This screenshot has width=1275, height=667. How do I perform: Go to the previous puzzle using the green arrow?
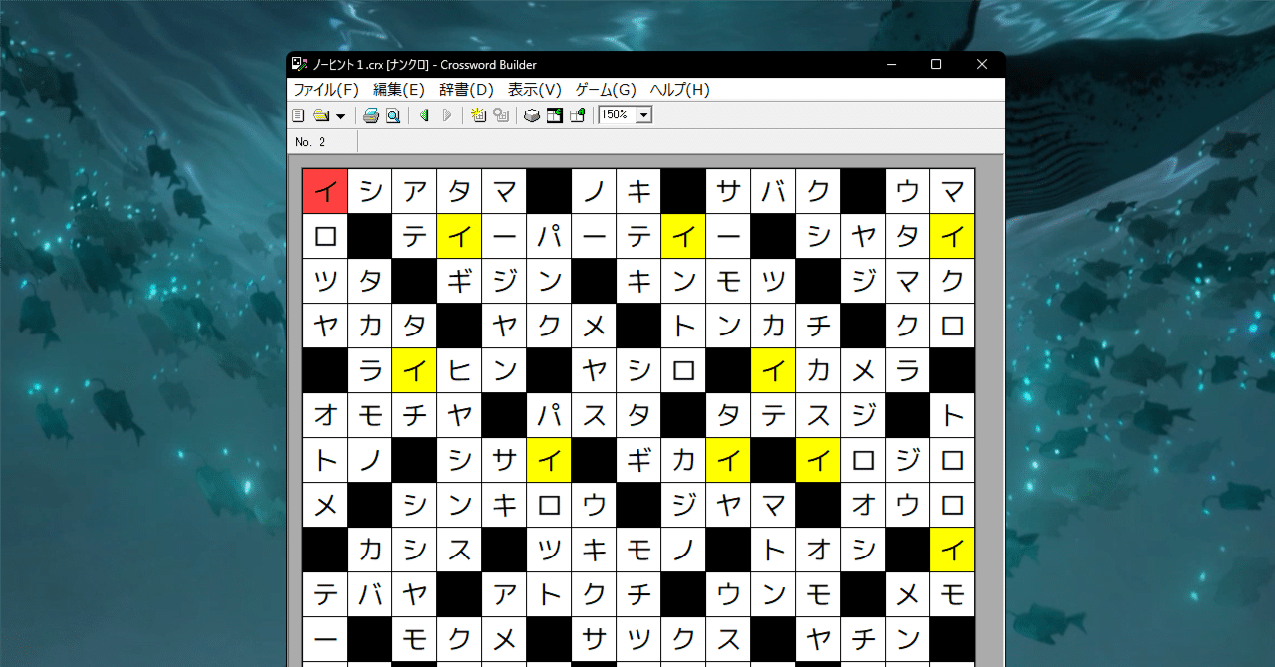(x=423, y=114)
